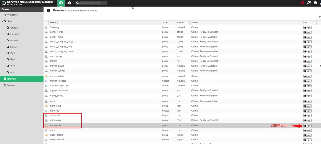The height and width of the screenshot is (144, 321).
Task: Sort by the Status column header
Action: [x=246, y=22]
